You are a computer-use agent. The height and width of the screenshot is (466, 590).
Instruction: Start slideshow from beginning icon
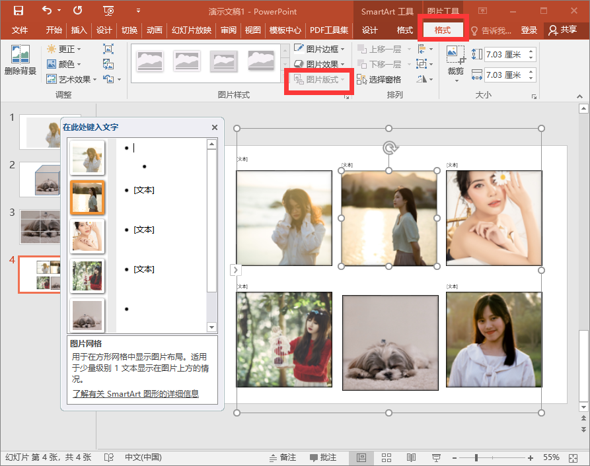click(108, 11)
